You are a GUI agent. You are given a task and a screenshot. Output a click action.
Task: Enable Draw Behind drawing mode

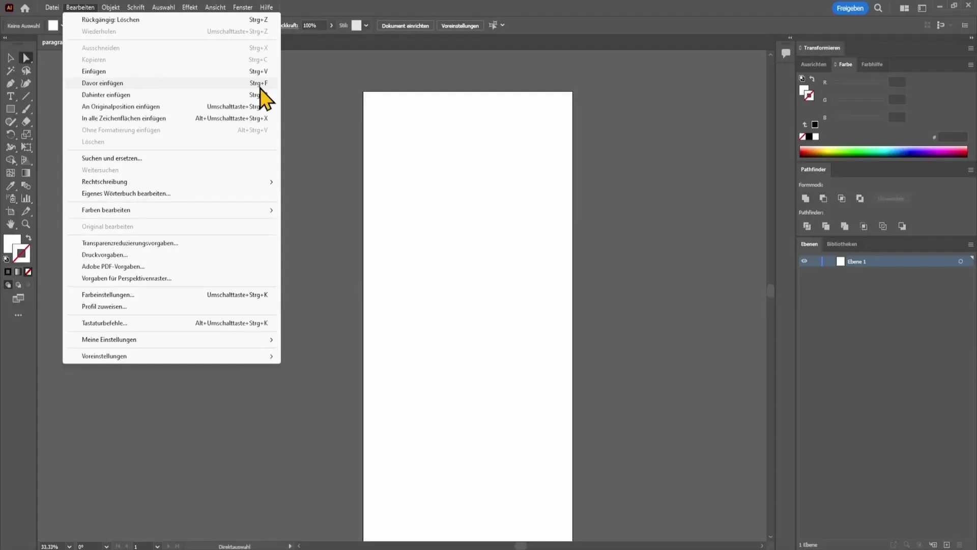coord(18,285)
